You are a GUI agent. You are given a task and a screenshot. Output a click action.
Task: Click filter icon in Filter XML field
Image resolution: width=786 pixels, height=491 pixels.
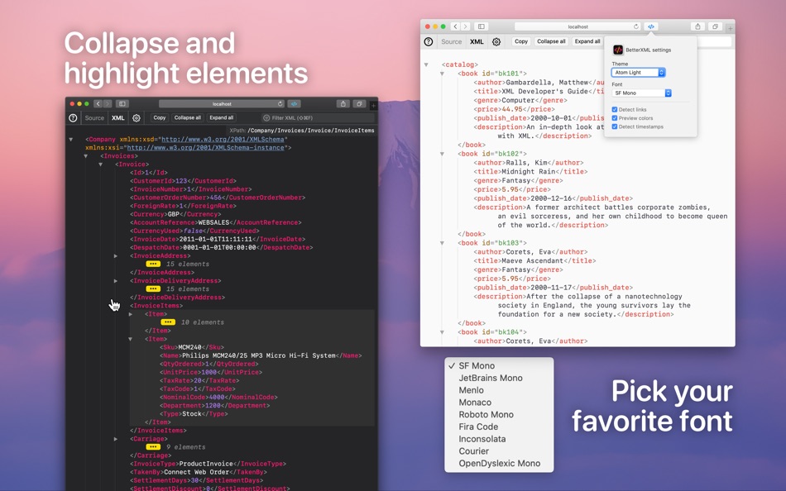click(266, 117)
